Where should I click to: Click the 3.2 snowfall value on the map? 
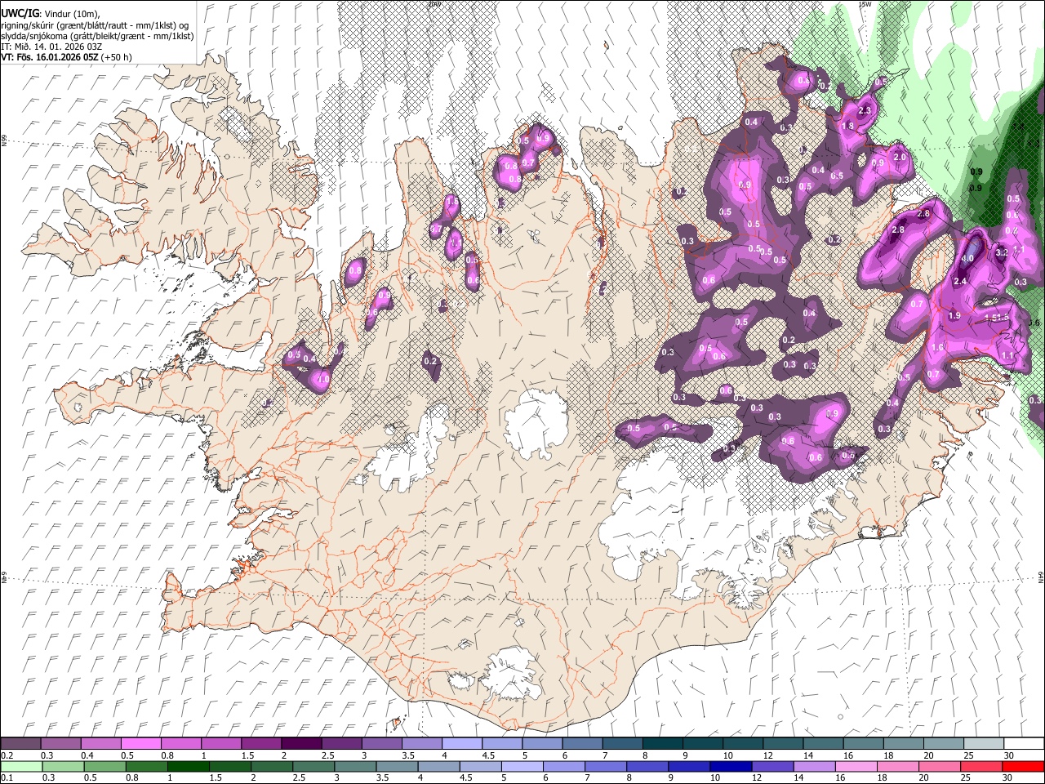[1002, 253]
